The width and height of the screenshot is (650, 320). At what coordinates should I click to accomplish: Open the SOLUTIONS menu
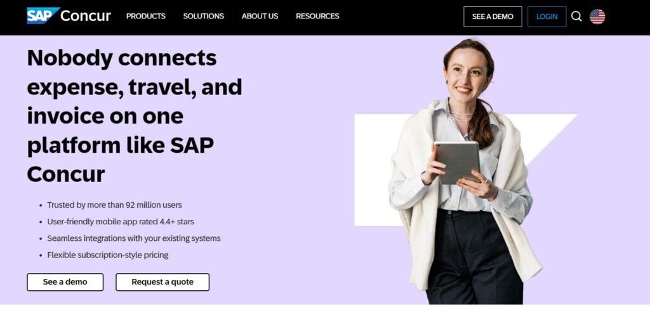pyautogui.click(x=203, y=16)
